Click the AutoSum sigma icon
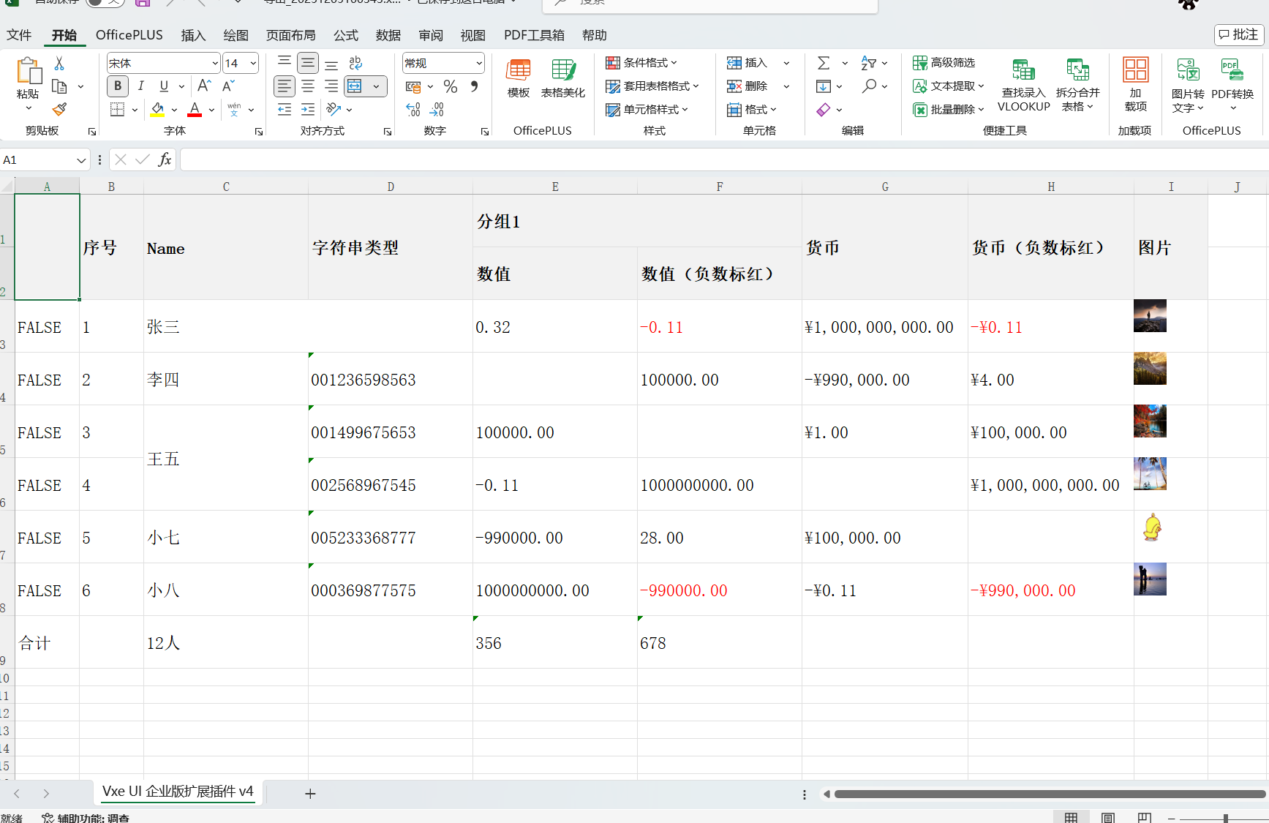The image size is (1269, 823). [x=824, y=63]
